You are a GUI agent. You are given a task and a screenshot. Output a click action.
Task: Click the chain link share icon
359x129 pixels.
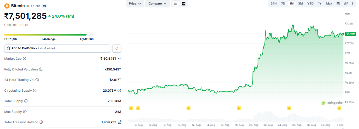point(346,4)
